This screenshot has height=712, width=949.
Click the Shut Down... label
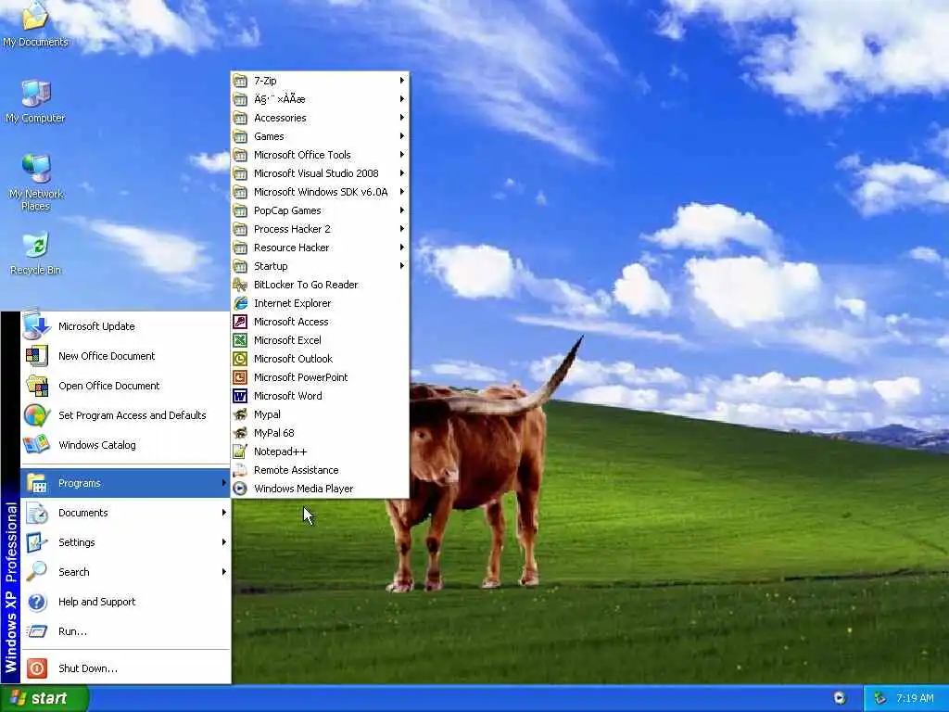point(88,668)
